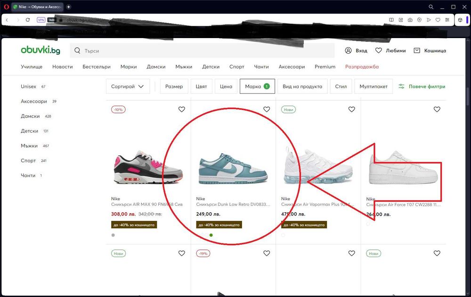Screen dimensions: 471x297
Task: Click the Търси search field
Action: pyautogui.click(x=202, y=50)
